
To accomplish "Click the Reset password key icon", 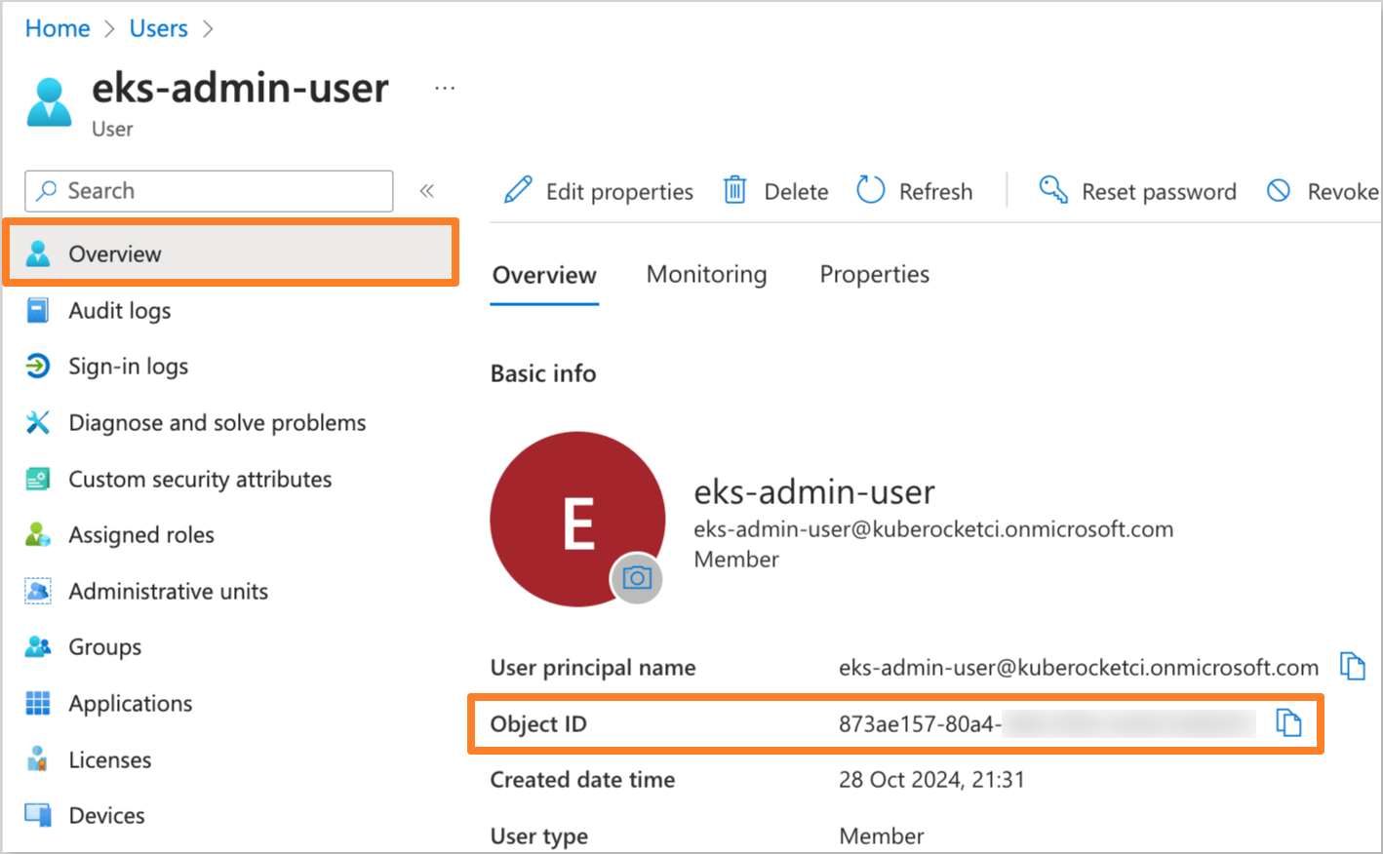I will tap(1051, 190).
